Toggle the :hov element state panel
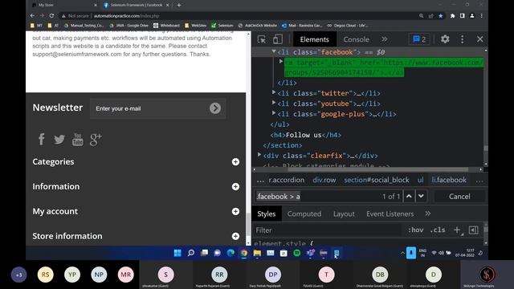This screenshot has height=289, width=514. click(x=415, y=230)
